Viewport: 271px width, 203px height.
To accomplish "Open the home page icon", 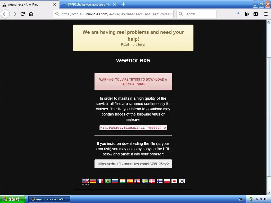I will [x=31, y=14].
